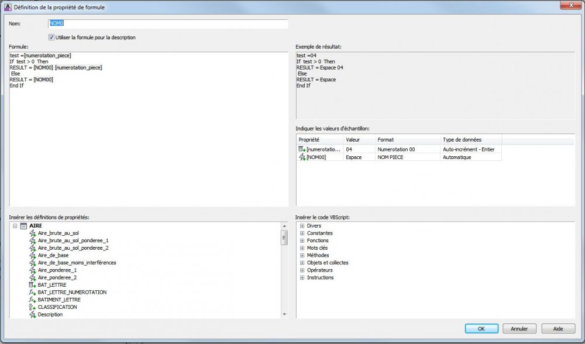
Task: Toggle Utiliser la formule pour la description
Action: tap(51, 37)
